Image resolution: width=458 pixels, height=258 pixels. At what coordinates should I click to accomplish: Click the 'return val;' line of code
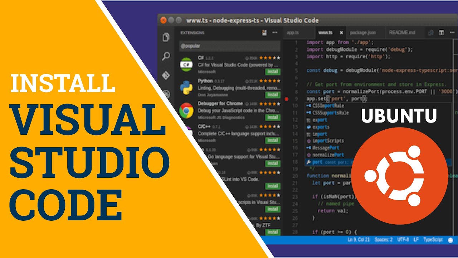click(x=333, y=211)
